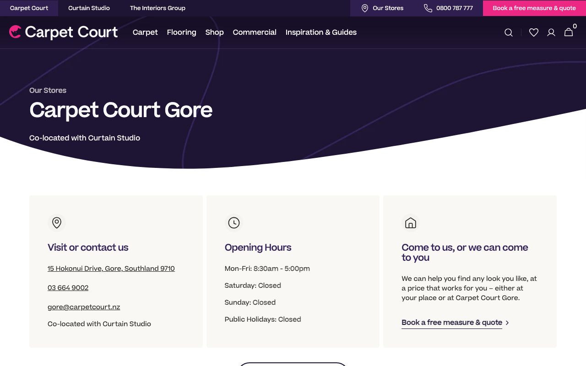
Task: Open the Inspiration & Guides menu
Action: point(321,32)
